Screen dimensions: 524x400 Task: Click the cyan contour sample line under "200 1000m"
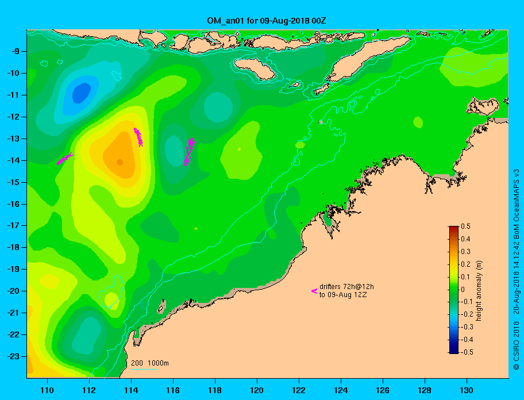click(144, 369)
